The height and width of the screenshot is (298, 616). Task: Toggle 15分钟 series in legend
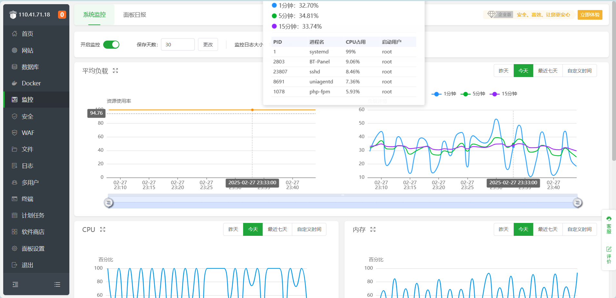503,94
